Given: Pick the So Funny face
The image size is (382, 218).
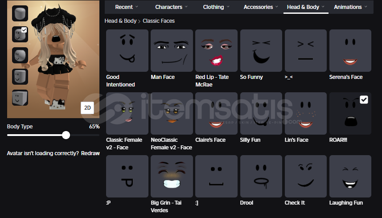Looking at the screenshot, I should click(261, 50).
